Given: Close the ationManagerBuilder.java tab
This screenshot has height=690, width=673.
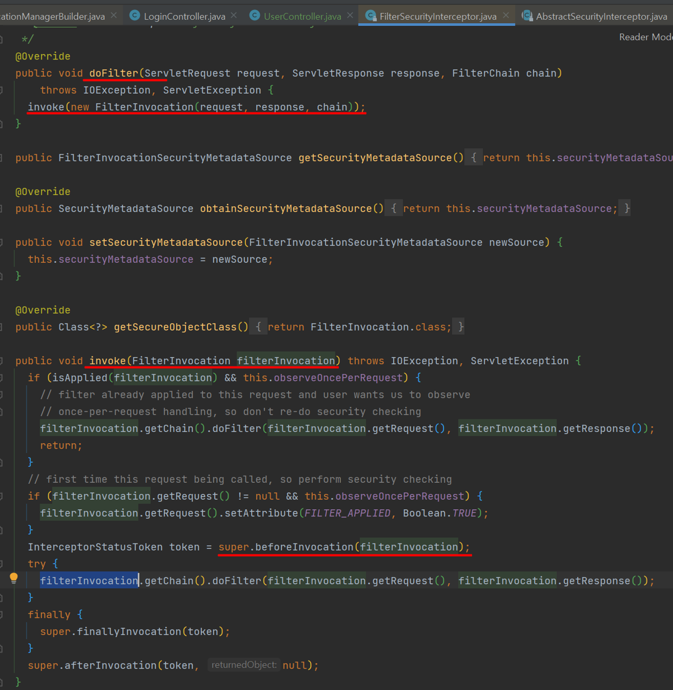Looking at the screenshot, I should 113,15.
